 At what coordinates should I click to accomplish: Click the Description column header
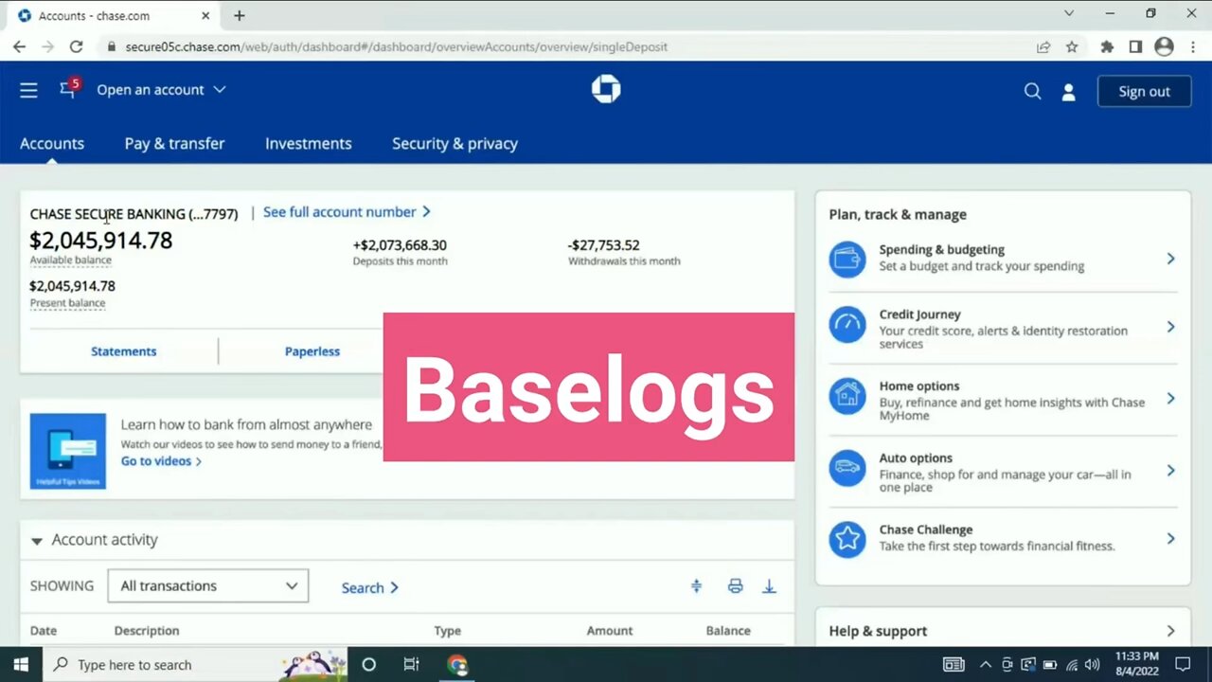[x=147, y=631]
